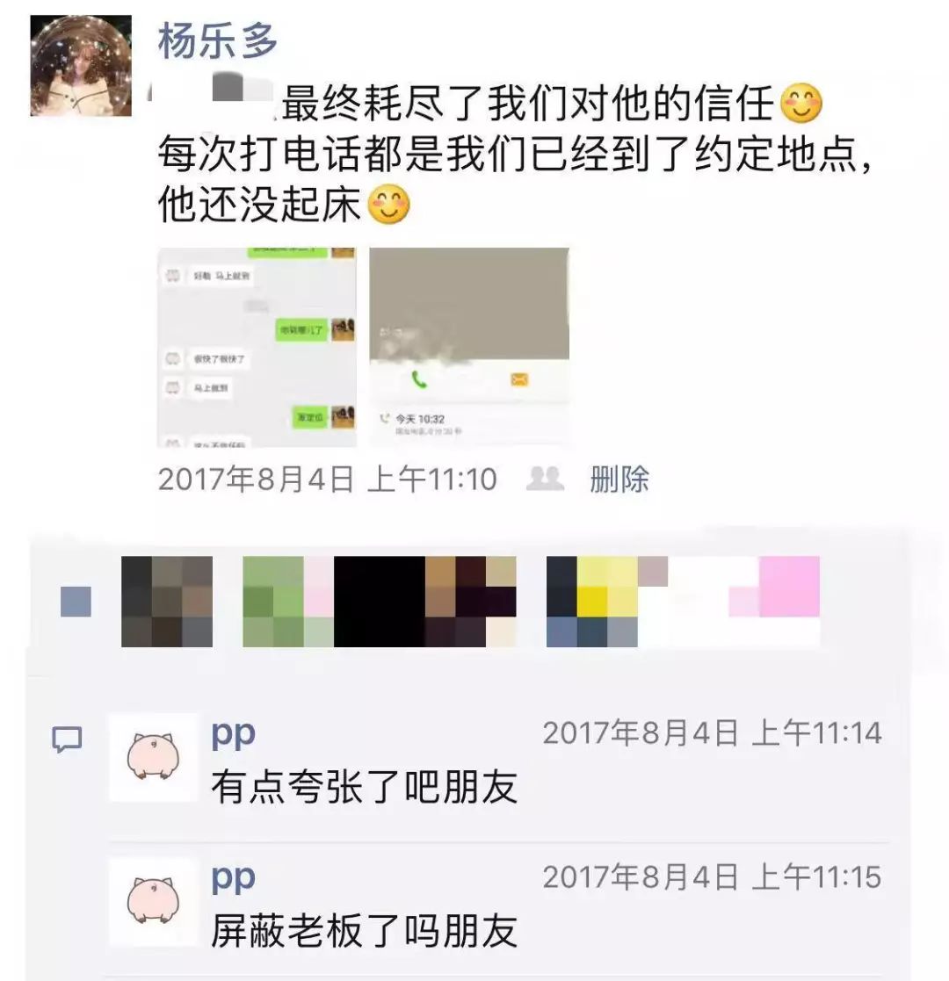Open pp's pig avatar on second comment
This screenshot has width=949, height=981.
(154, 902)
